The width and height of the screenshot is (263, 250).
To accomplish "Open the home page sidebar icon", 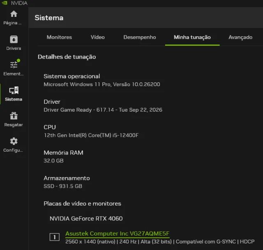I will (14, 14).
